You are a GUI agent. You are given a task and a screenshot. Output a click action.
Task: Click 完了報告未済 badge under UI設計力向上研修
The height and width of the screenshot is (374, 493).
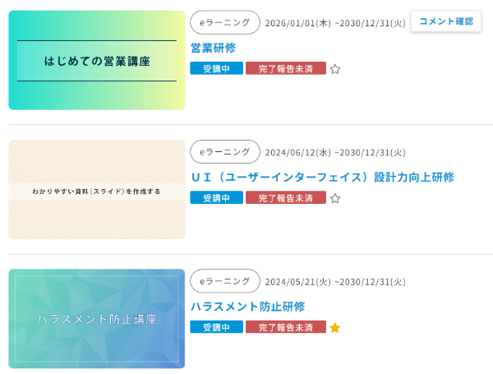click(285, 198)
